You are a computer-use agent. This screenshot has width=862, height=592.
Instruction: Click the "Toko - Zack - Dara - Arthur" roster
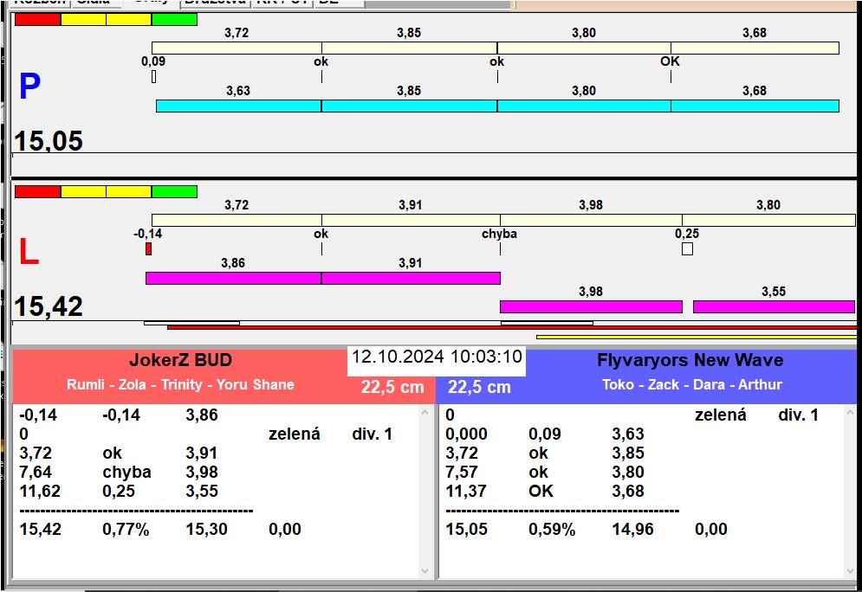[692, 384]
